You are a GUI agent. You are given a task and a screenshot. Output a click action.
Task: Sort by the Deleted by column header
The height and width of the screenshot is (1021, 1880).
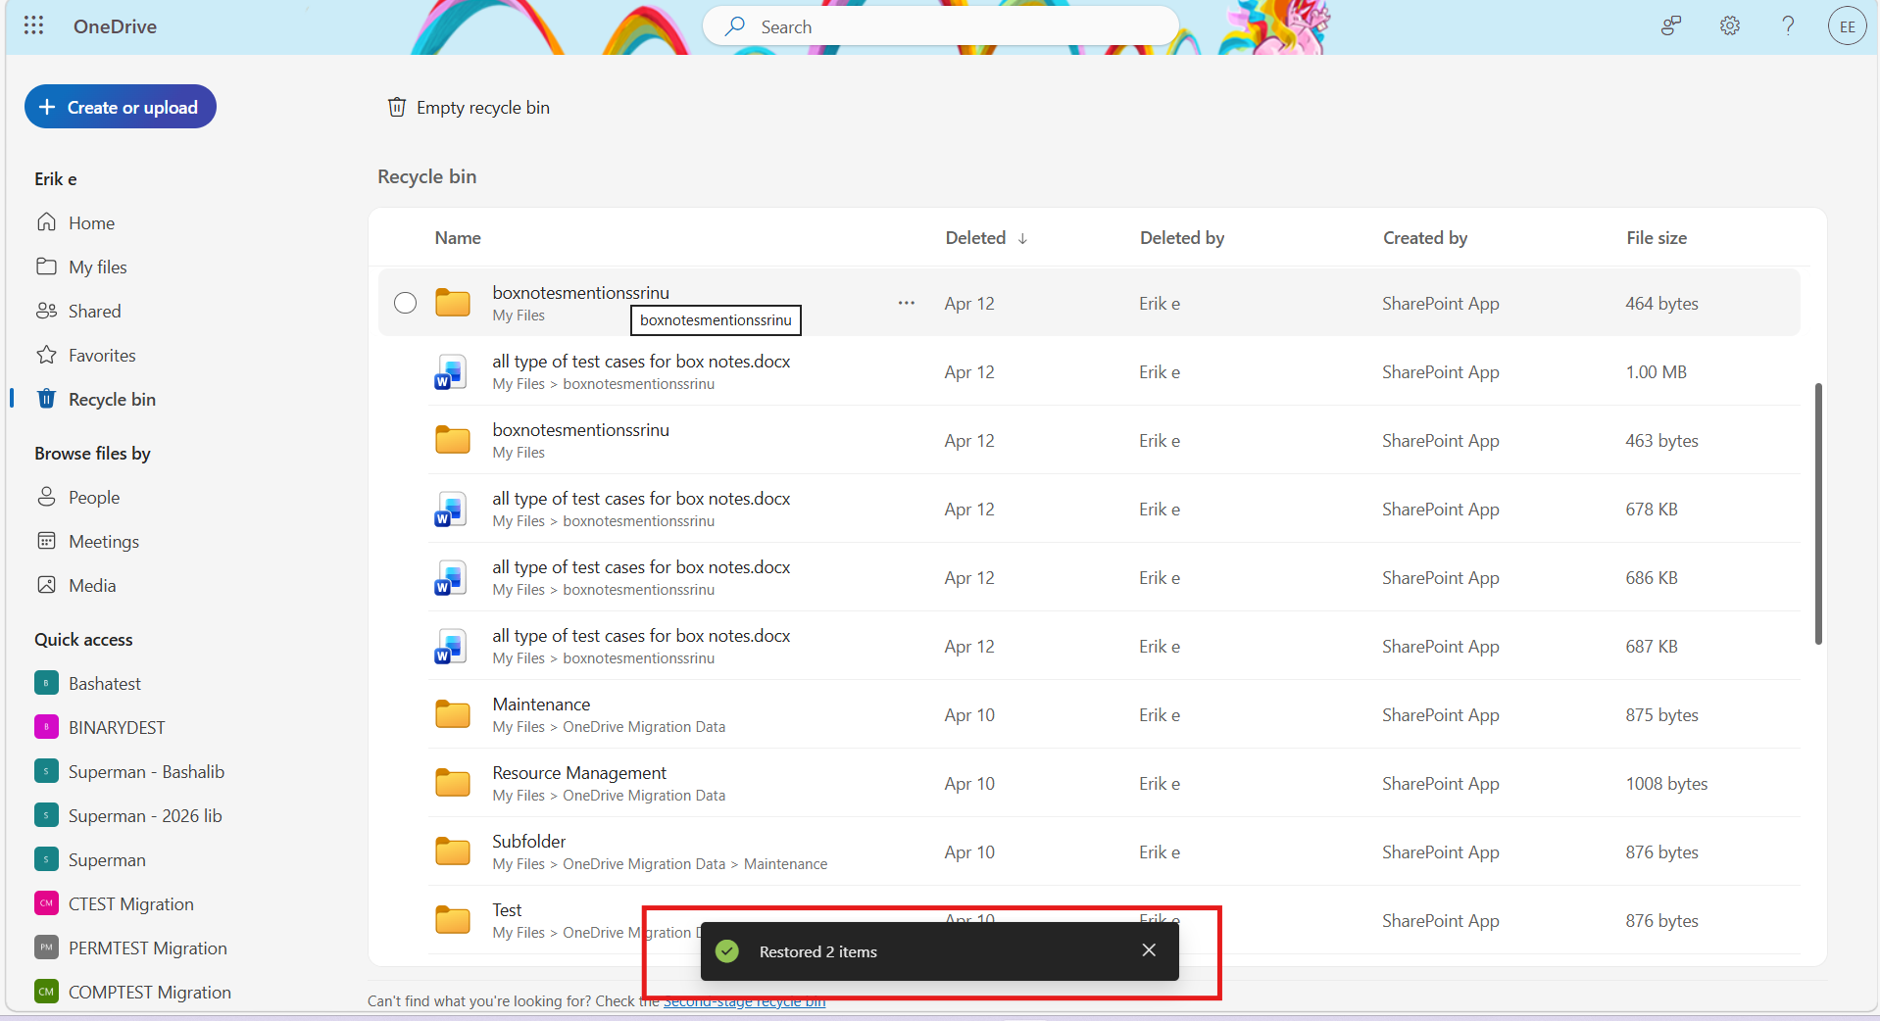point(1182,238)
